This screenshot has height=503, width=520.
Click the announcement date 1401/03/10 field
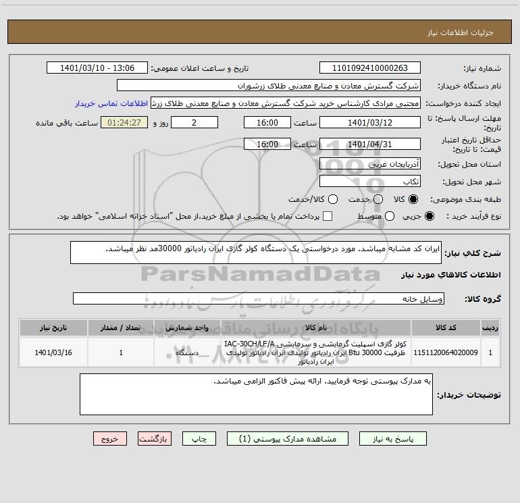pos(97,68)
